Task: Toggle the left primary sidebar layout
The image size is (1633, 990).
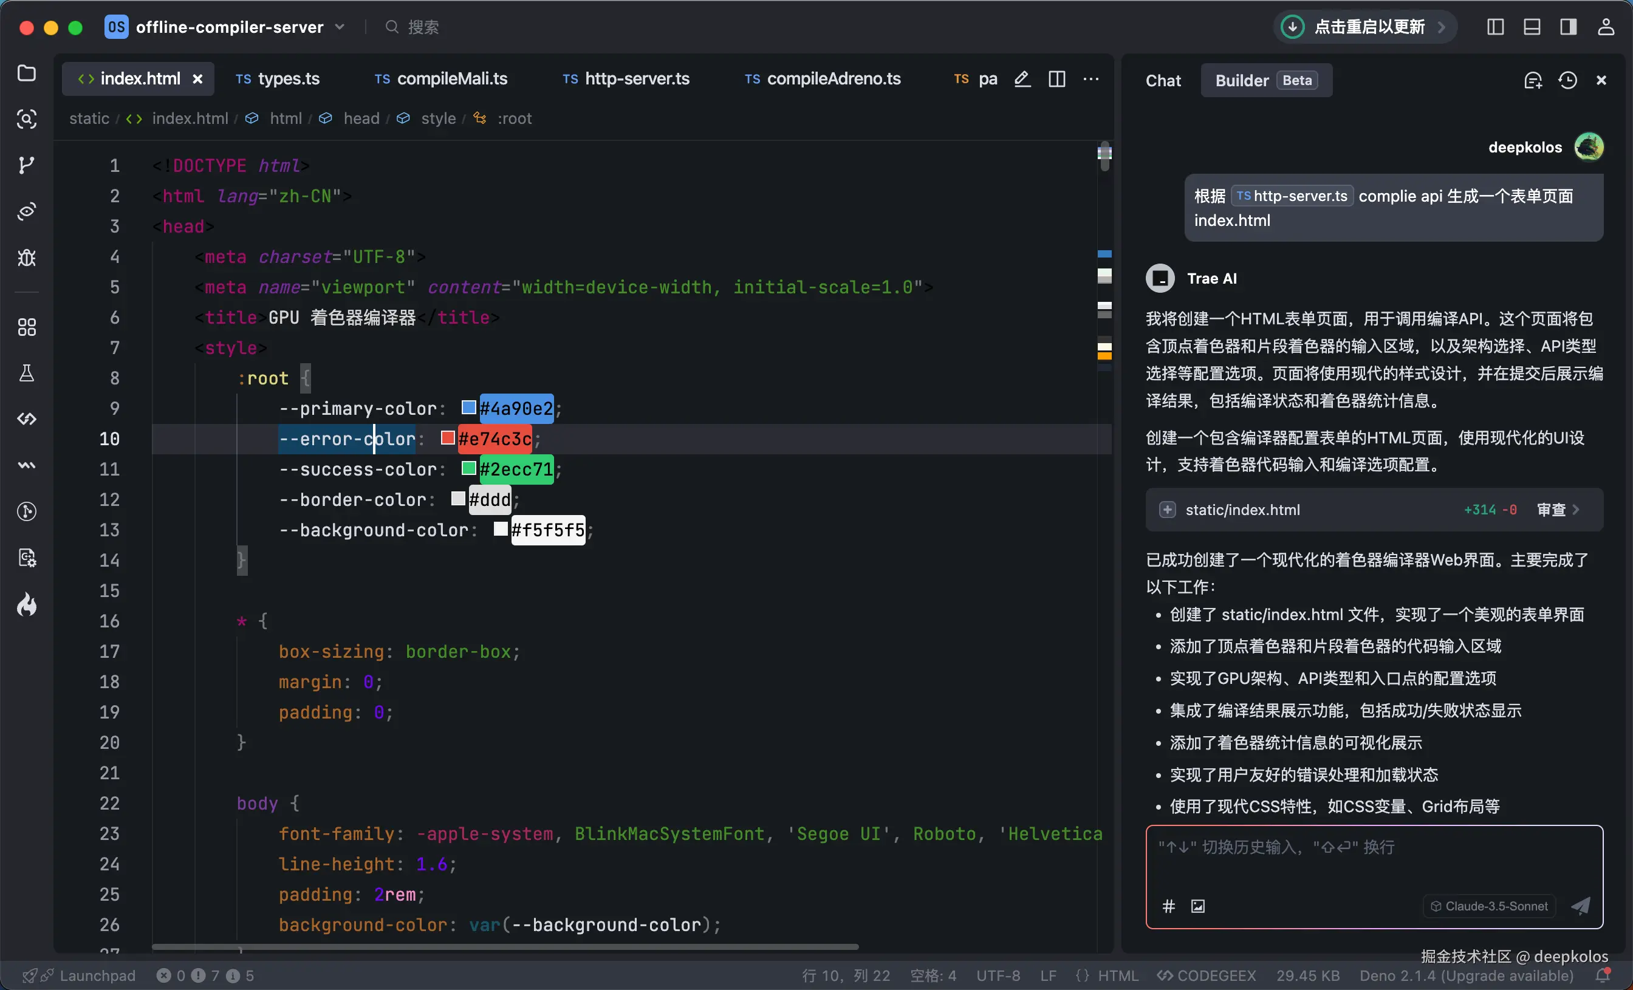Action: click(x=1495, y=27)
